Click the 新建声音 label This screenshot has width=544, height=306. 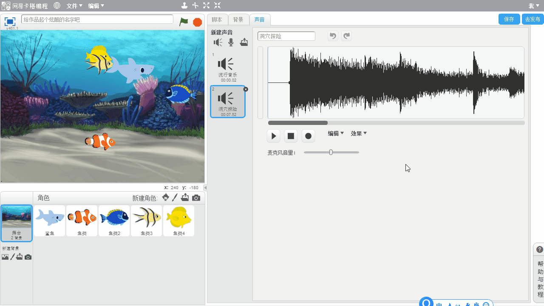(x=222, y=32)
